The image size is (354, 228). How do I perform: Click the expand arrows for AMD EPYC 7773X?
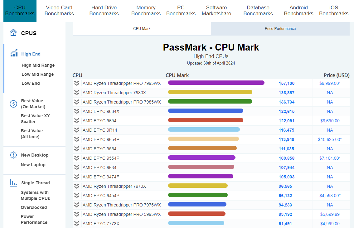coord(76,224)
